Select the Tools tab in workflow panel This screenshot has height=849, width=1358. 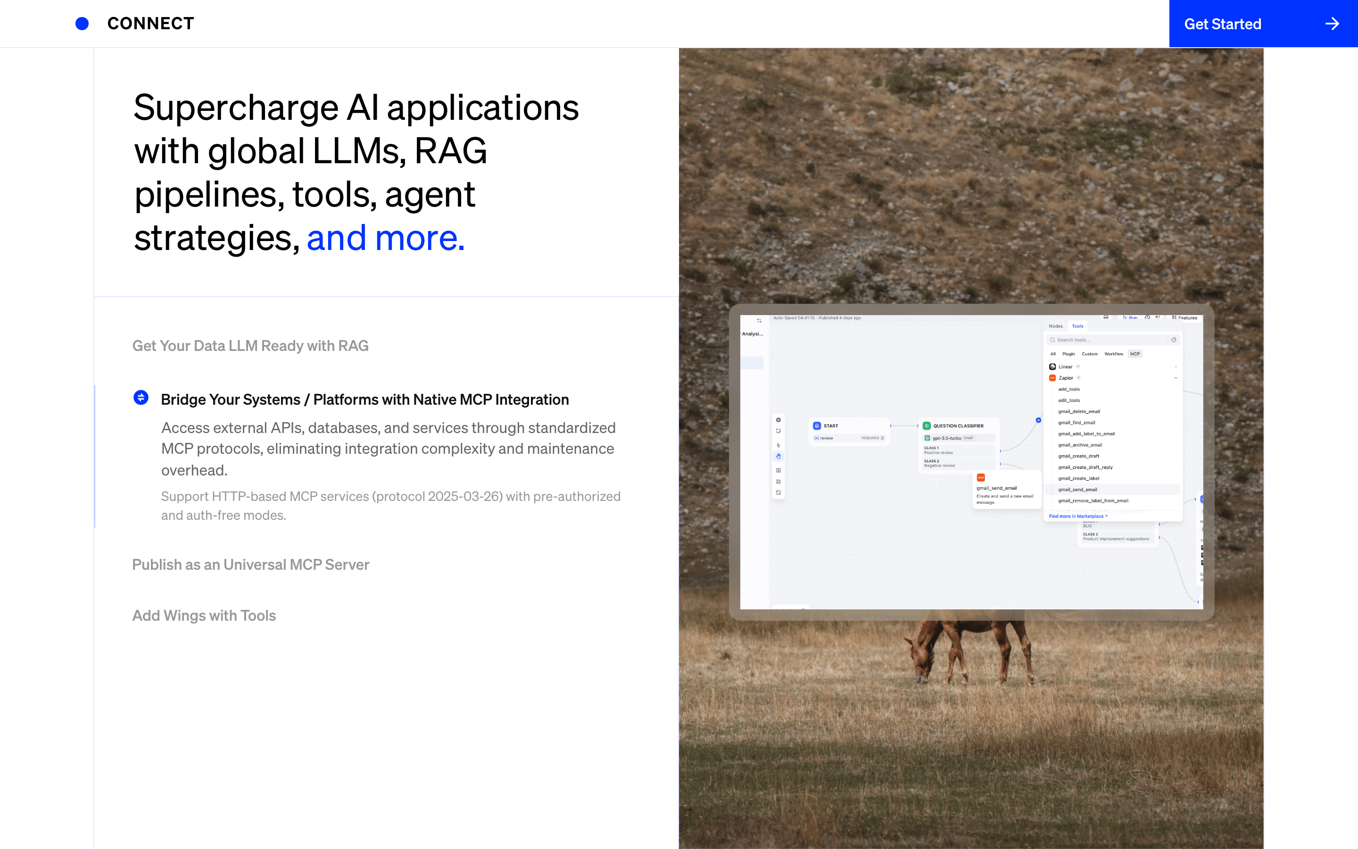(x=1077, y=325)
